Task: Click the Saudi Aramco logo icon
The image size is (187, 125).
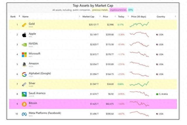Action: coord(24,94)
